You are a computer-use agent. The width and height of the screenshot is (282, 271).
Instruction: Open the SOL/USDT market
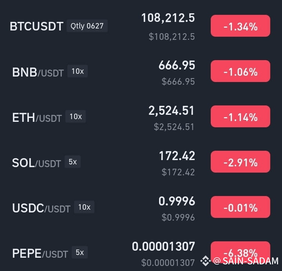point(36,163)
